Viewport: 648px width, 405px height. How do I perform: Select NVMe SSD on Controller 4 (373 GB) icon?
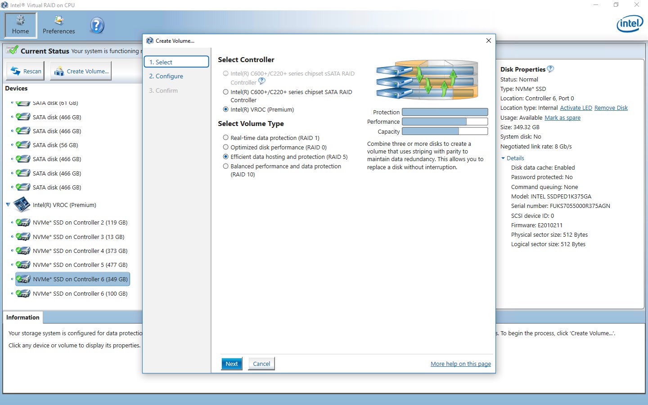tap(23, 251)
